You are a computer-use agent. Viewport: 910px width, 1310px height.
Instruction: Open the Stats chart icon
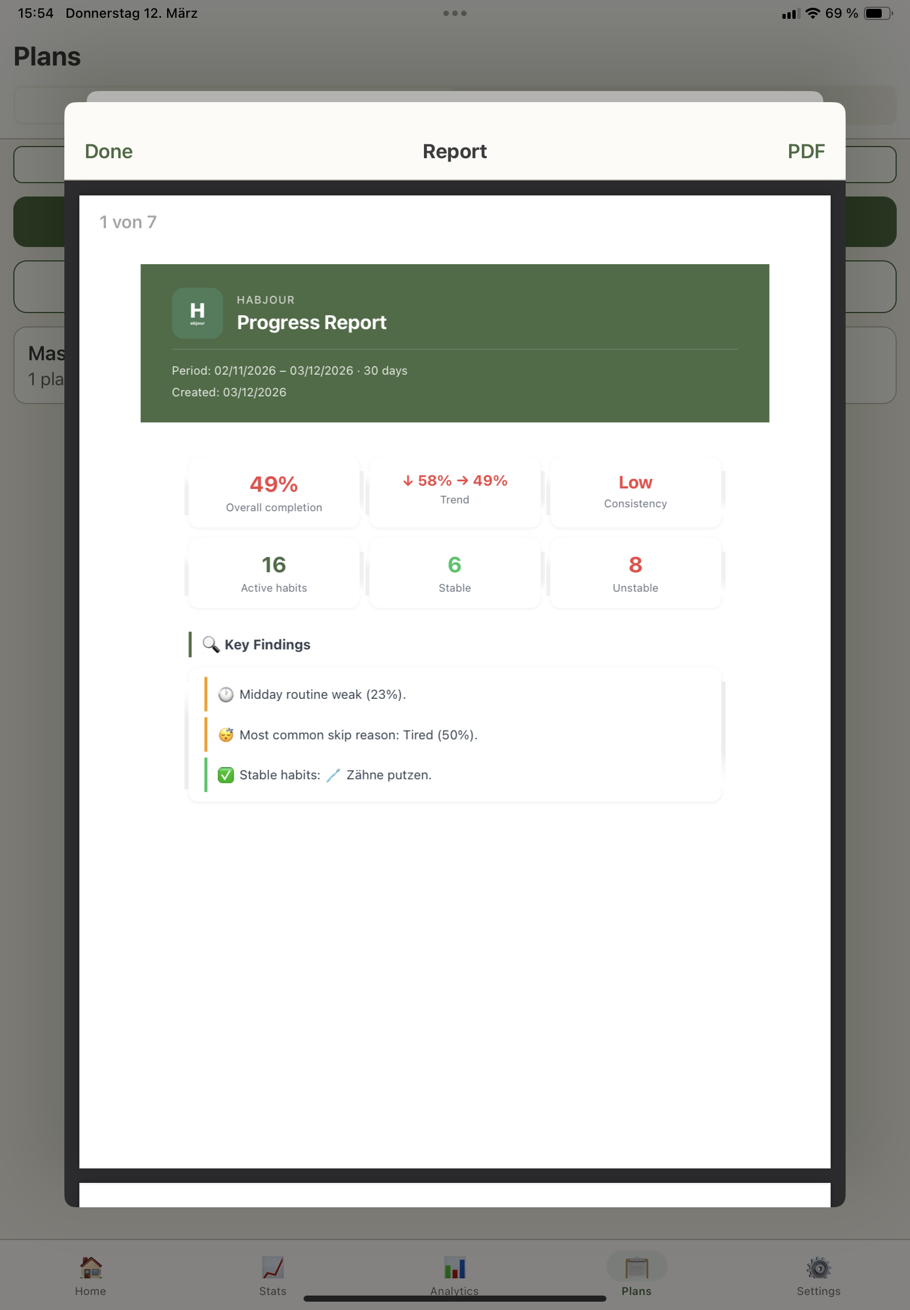(x=272, y=1267)
